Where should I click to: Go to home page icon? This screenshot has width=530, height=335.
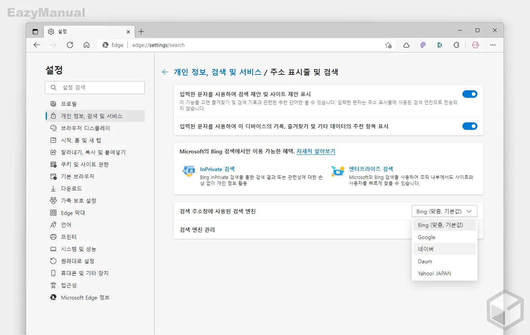point(87,45)
